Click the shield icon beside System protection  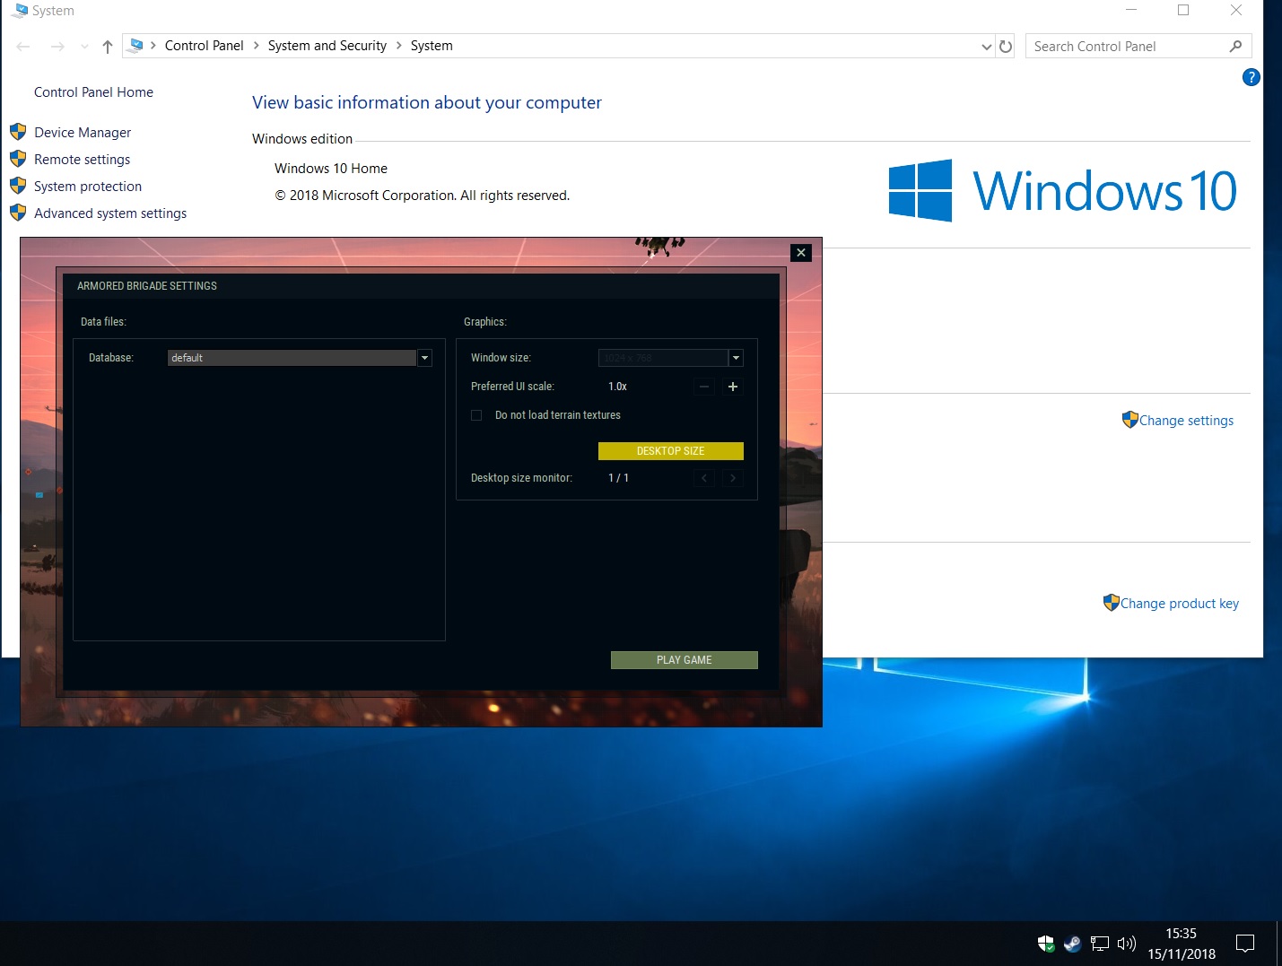coord(18,186)
